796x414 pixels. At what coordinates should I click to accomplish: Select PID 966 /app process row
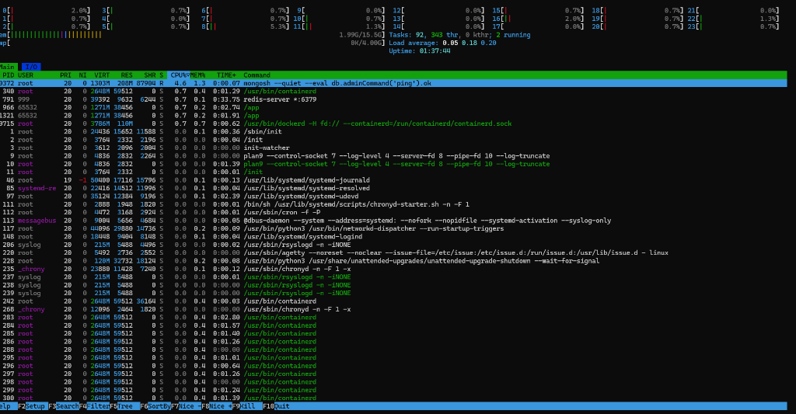click(393, 107)
